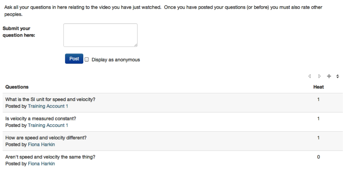Screen dimensions: 348x170
Task: Click heat value for SI unit question
Action: (318, 99)
